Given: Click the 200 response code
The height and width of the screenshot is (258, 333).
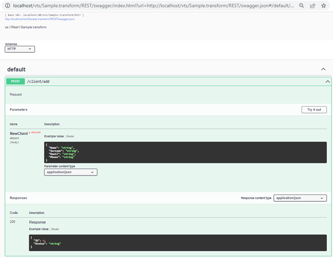Looking at the screenshot, I should tap(13, 222).
